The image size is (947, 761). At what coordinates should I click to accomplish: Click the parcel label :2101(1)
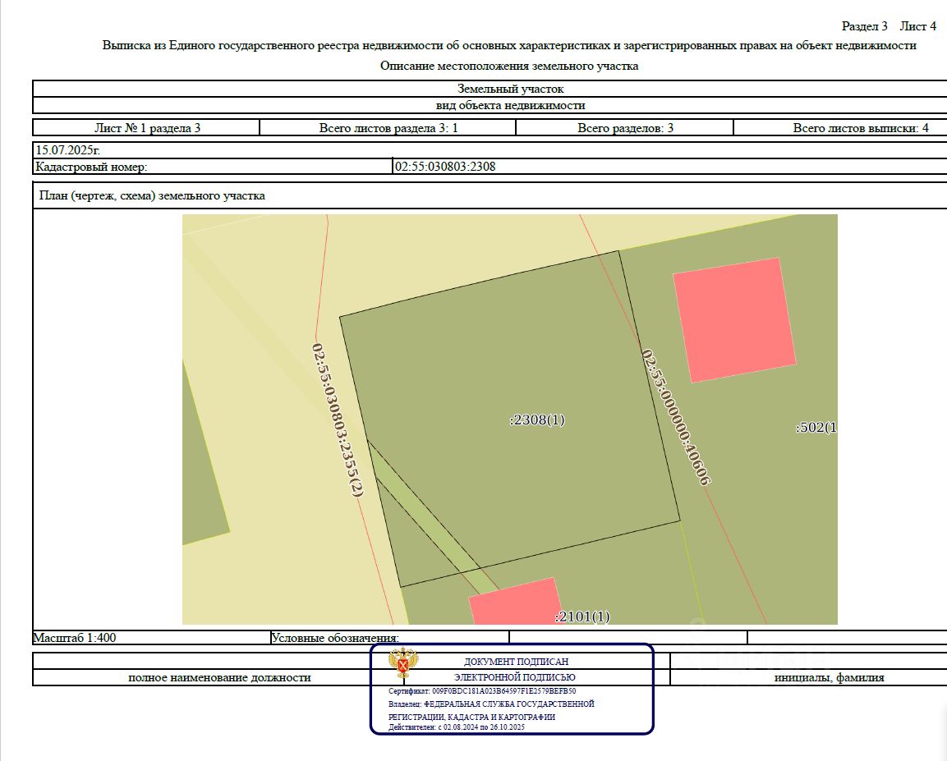coord(582,617)
